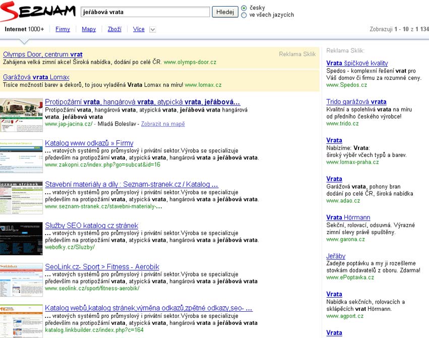Select the česky language radio button
The width and height of the screenshot is (429, 338).
tap(244, 8)
